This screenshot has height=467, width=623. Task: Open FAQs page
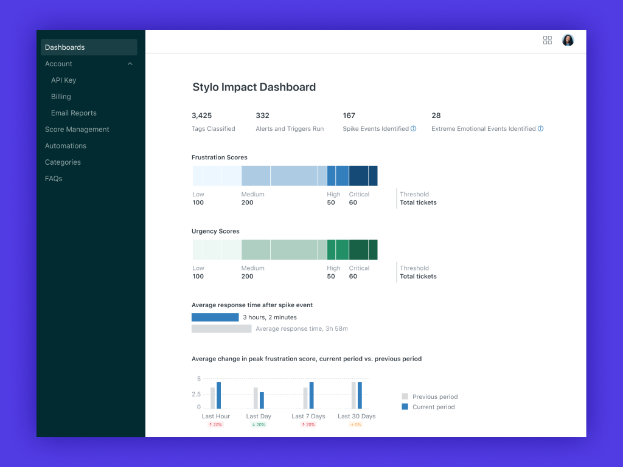point(54,179)
